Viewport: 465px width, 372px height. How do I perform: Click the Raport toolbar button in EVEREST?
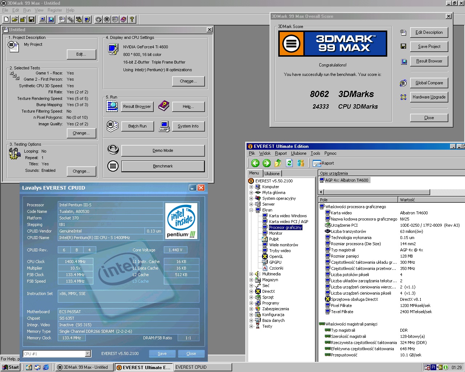[x=323, y=163]
